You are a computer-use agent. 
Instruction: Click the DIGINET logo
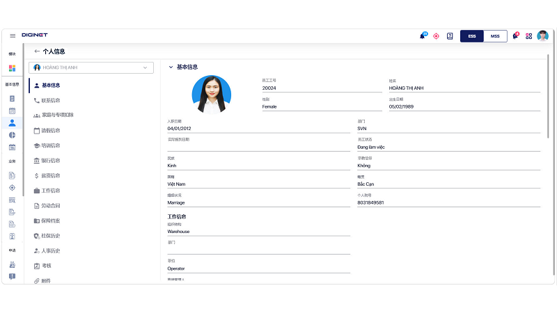(x=34, y=35)
